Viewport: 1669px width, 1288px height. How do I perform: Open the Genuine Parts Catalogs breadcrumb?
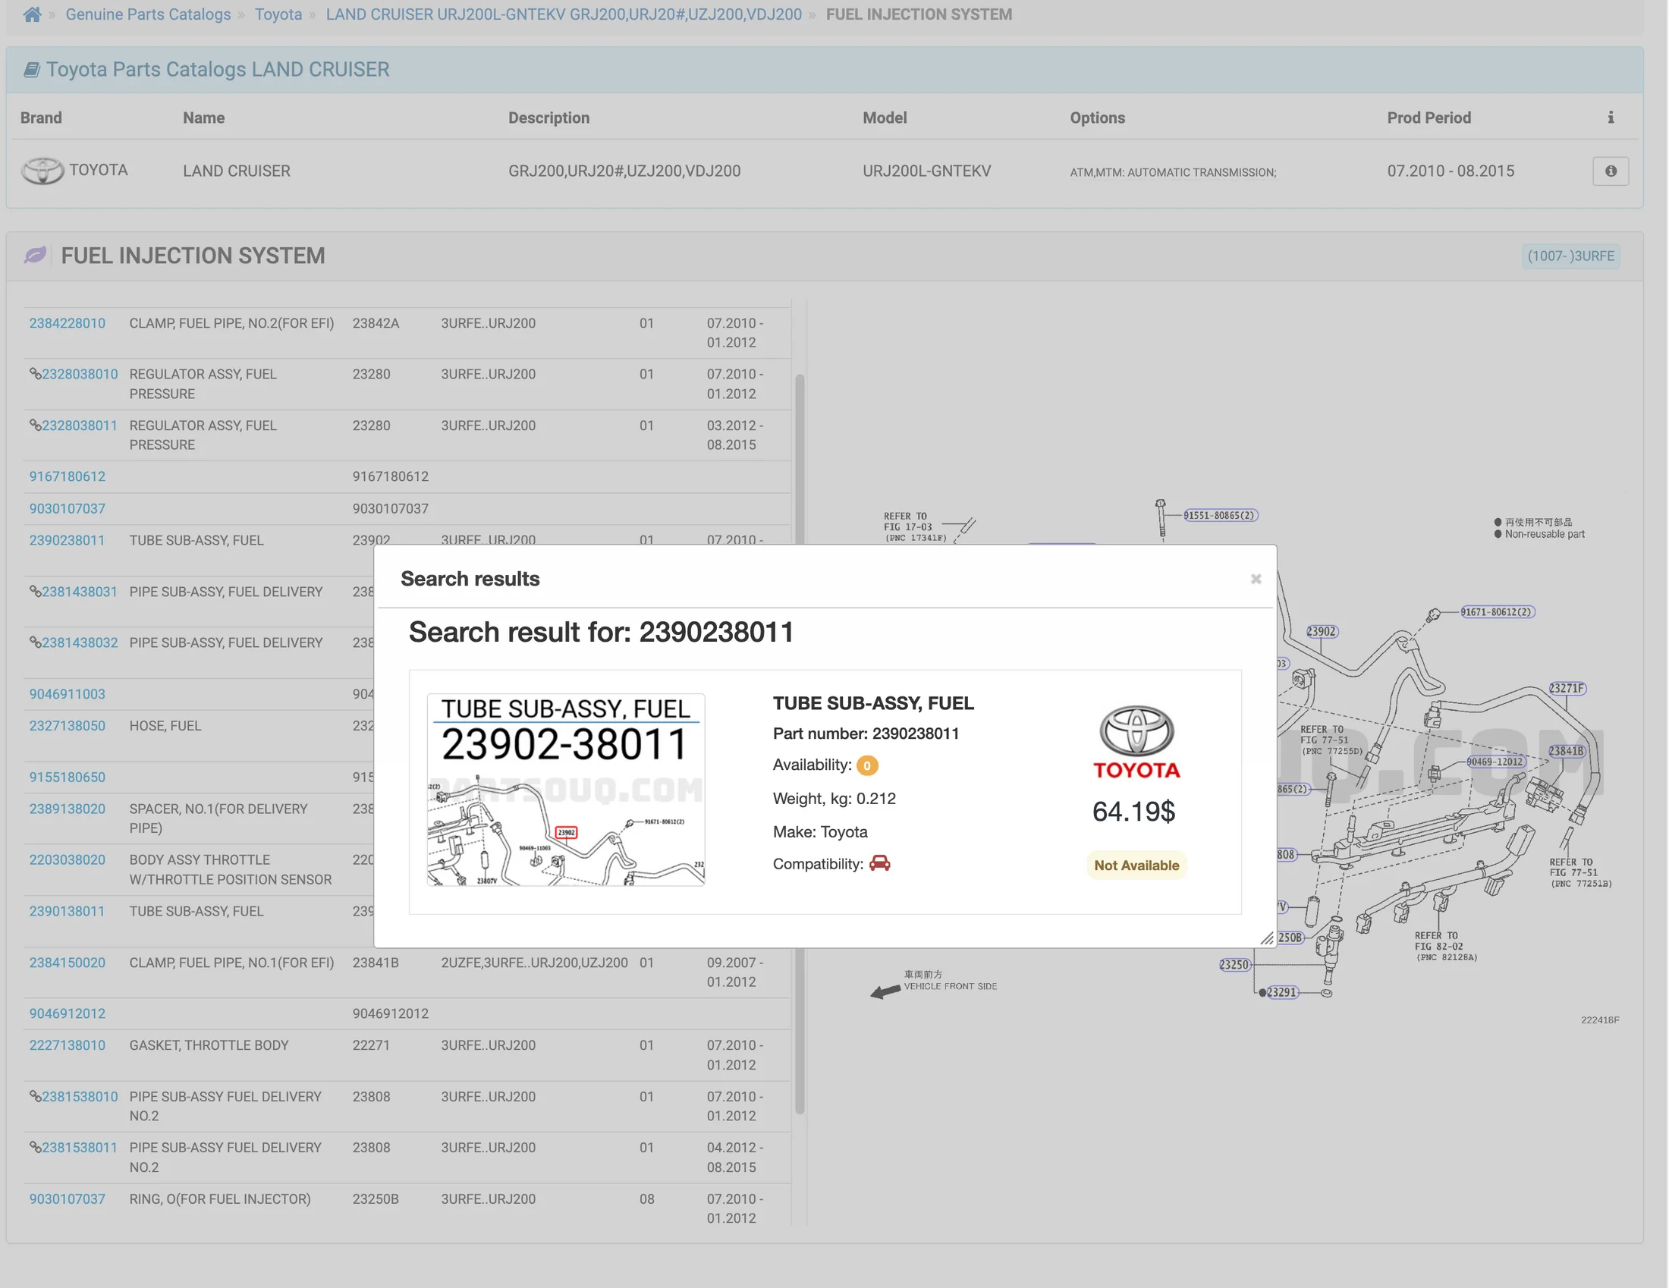click(147, 14)
